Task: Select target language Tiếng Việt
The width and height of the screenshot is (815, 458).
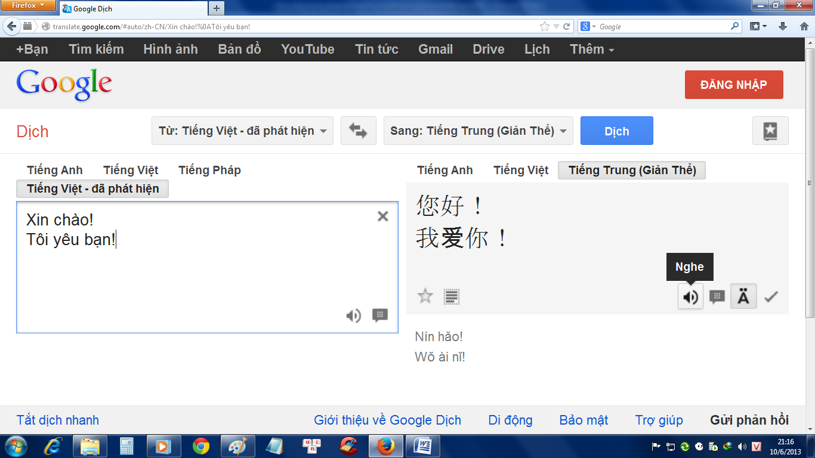Action: [521, 170]
